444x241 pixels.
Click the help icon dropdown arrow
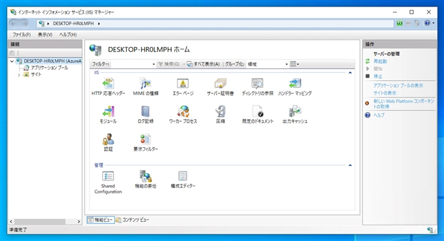(x=434, y=23)
